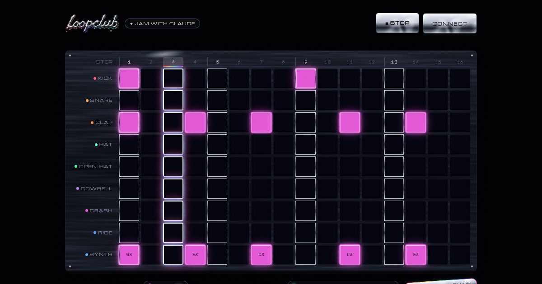Click the OPEN-HAT track label
The image size is (542, 284).
click(96, 167)
